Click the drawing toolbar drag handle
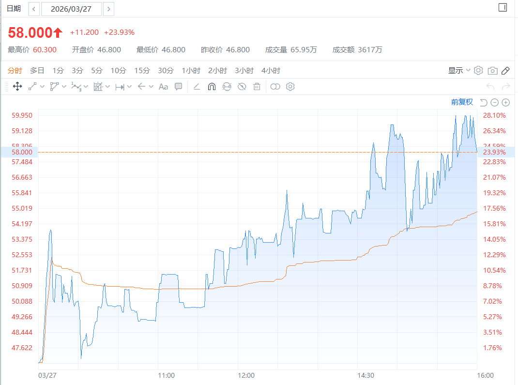 coord(6,87)
